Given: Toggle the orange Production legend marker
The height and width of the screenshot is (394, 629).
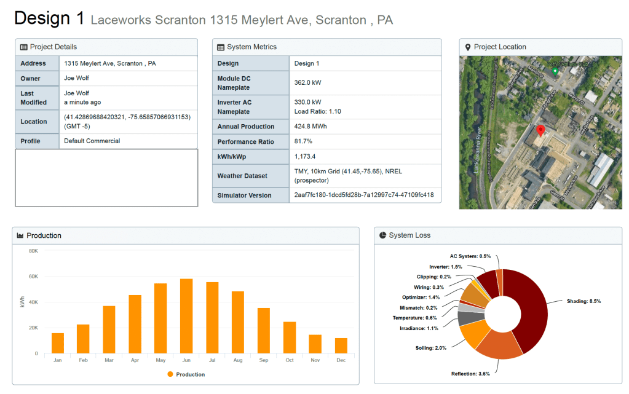Looking at the screenshot, I should 170,374.
